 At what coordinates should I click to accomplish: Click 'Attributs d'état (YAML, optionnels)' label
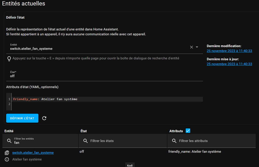tap(32, 87)
